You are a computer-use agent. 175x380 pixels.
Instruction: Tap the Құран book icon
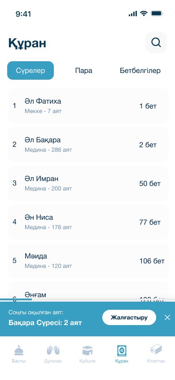(122, 351)
